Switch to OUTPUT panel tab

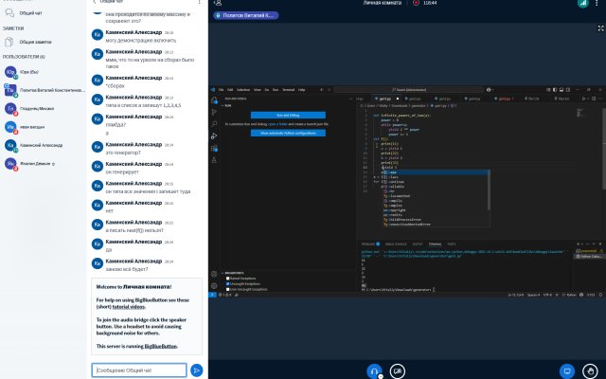click(x=418, y=244)
